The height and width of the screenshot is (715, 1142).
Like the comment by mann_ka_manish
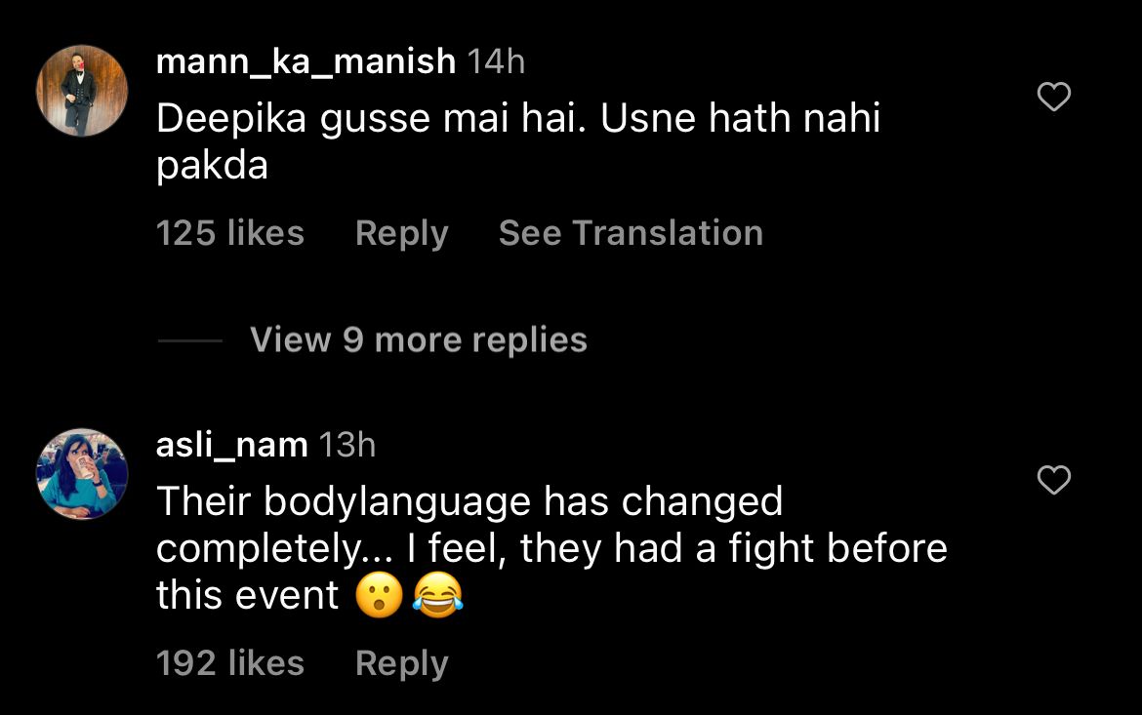[1053, 97]
